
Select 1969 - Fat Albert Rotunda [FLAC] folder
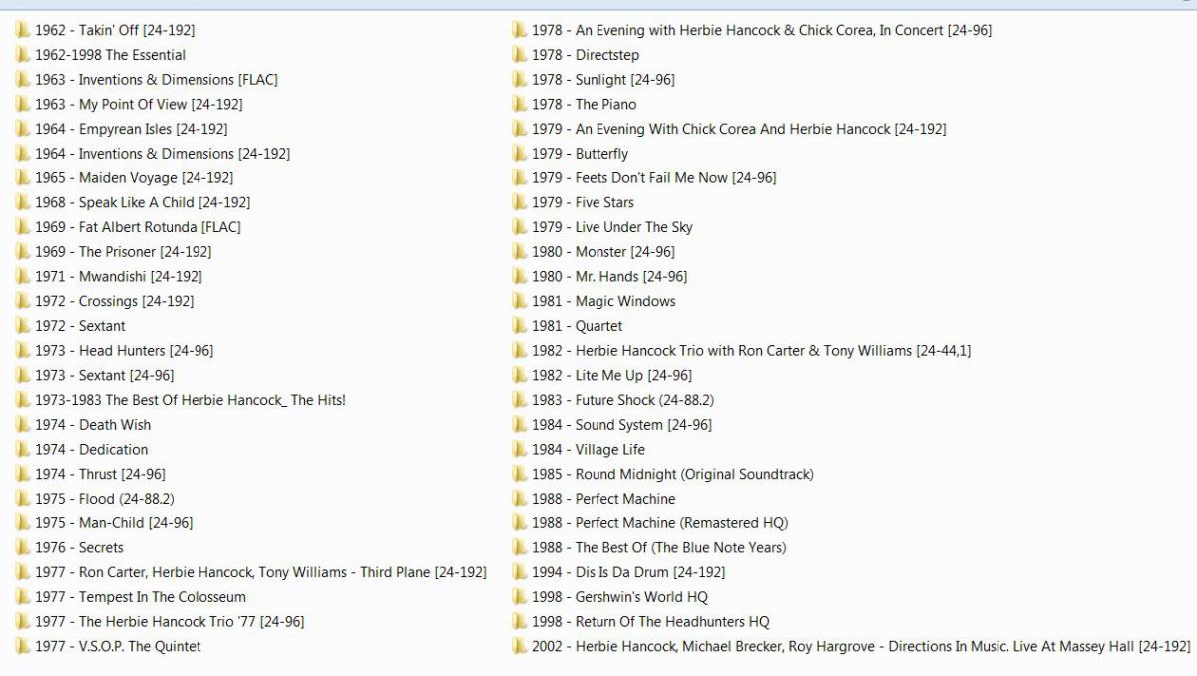(x=138, y=227)
